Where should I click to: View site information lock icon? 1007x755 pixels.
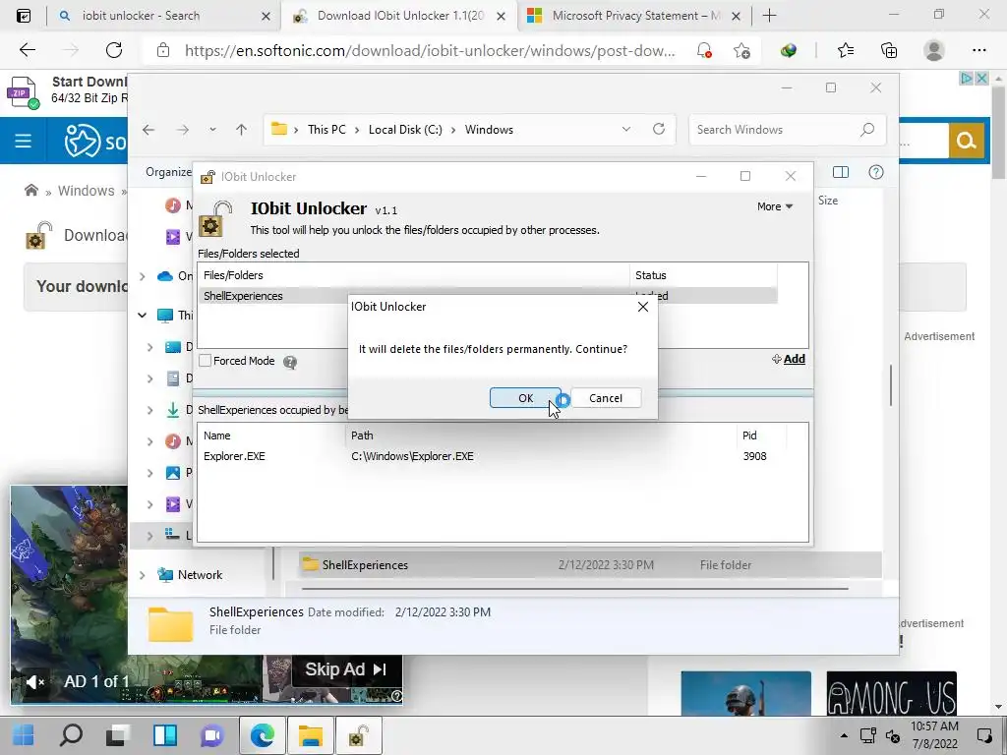click(163, 51)
